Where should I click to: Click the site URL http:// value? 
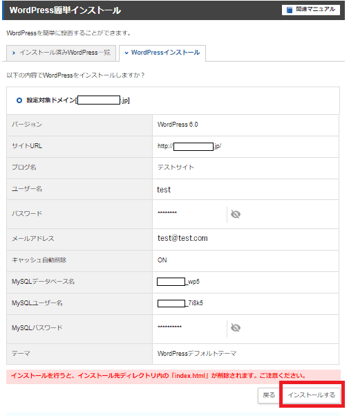189,146
